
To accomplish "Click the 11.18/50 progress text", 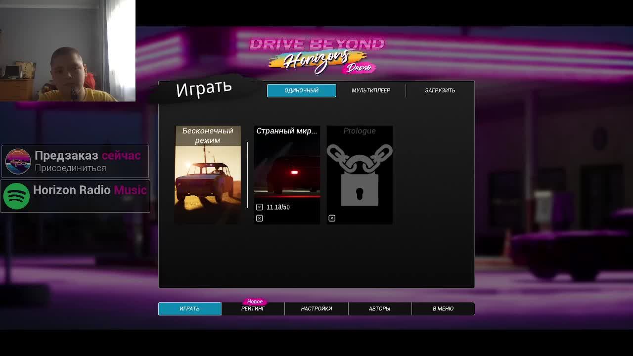I will pos(278,207).
